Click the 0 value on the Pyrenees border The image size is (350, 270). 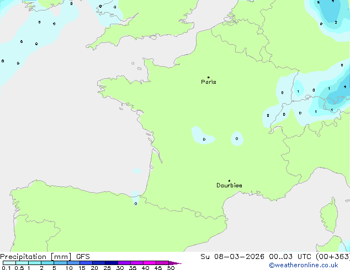click(x=136, y=204)
